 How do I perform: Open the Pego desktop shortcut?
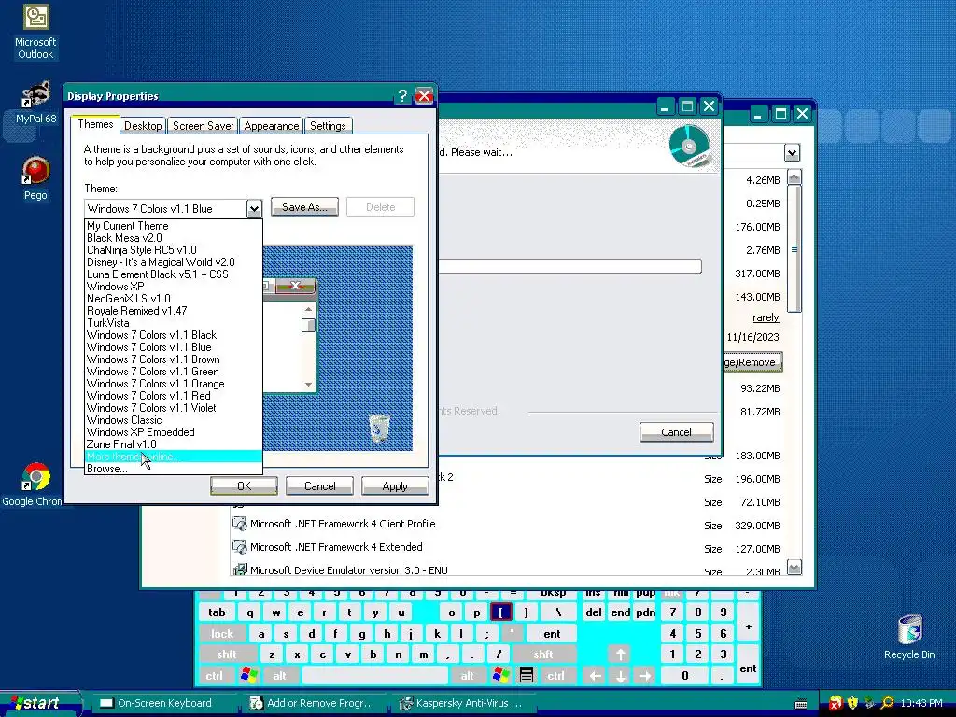(35, 178)
